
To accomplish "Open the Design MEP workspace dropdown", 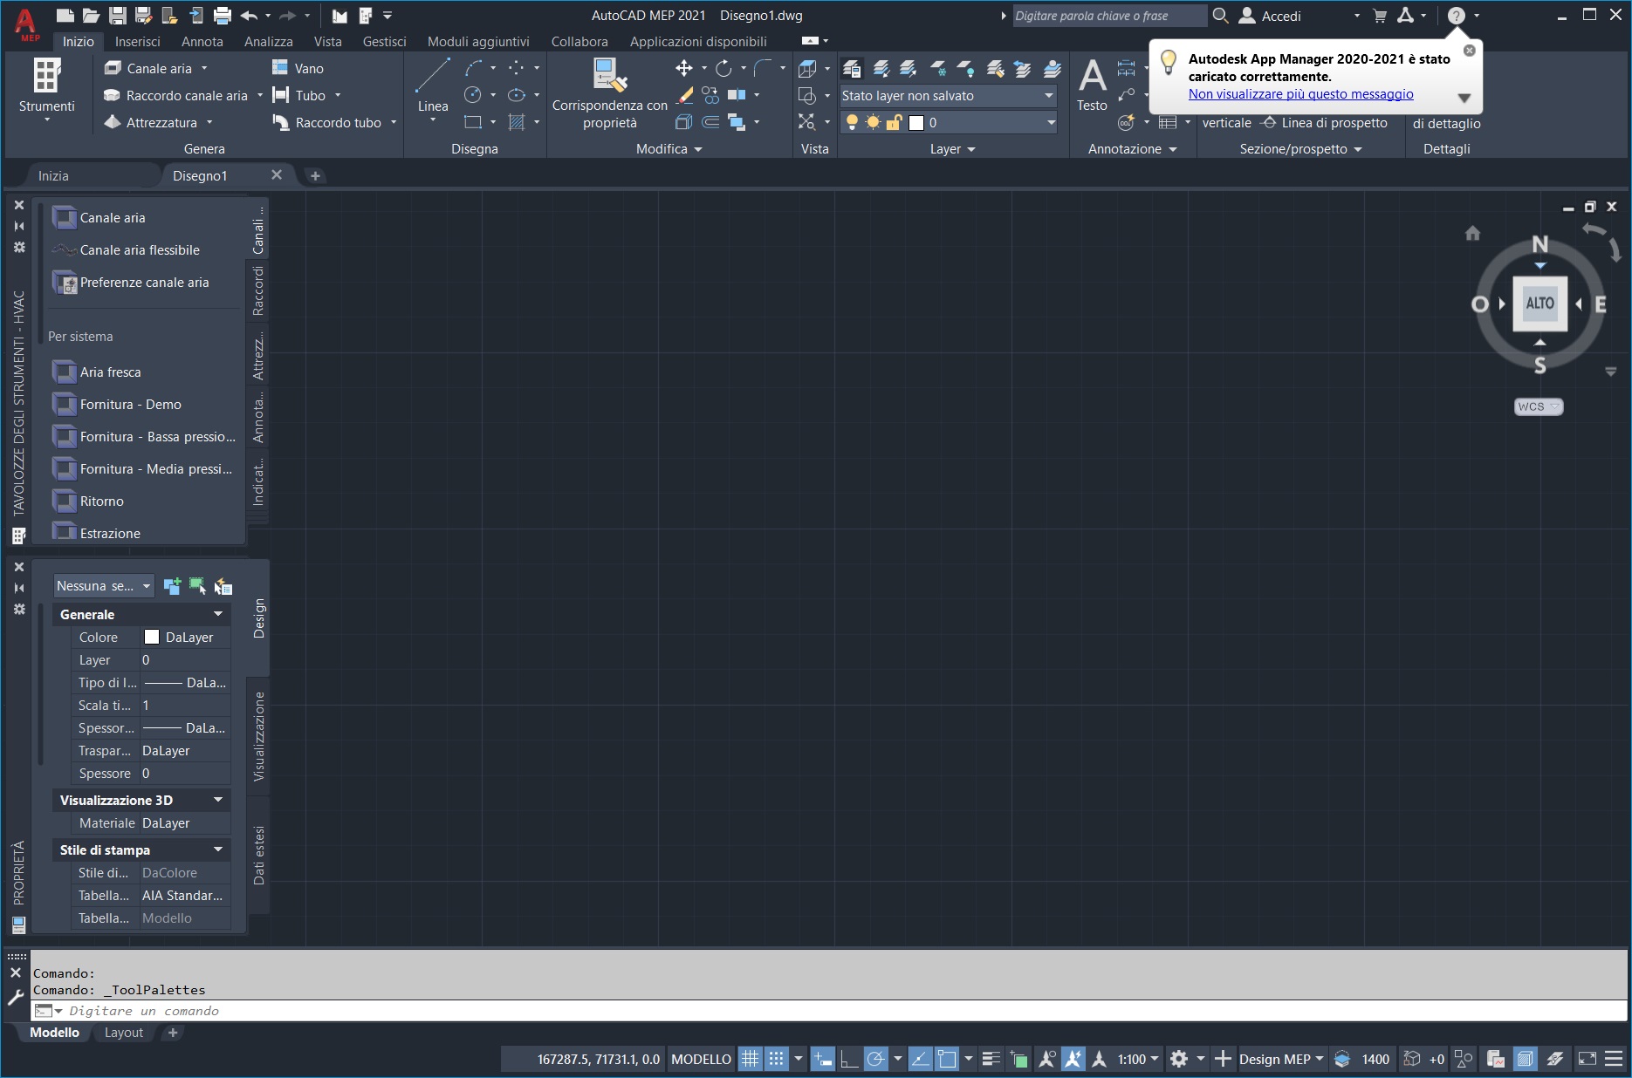I will 1281,1059.
